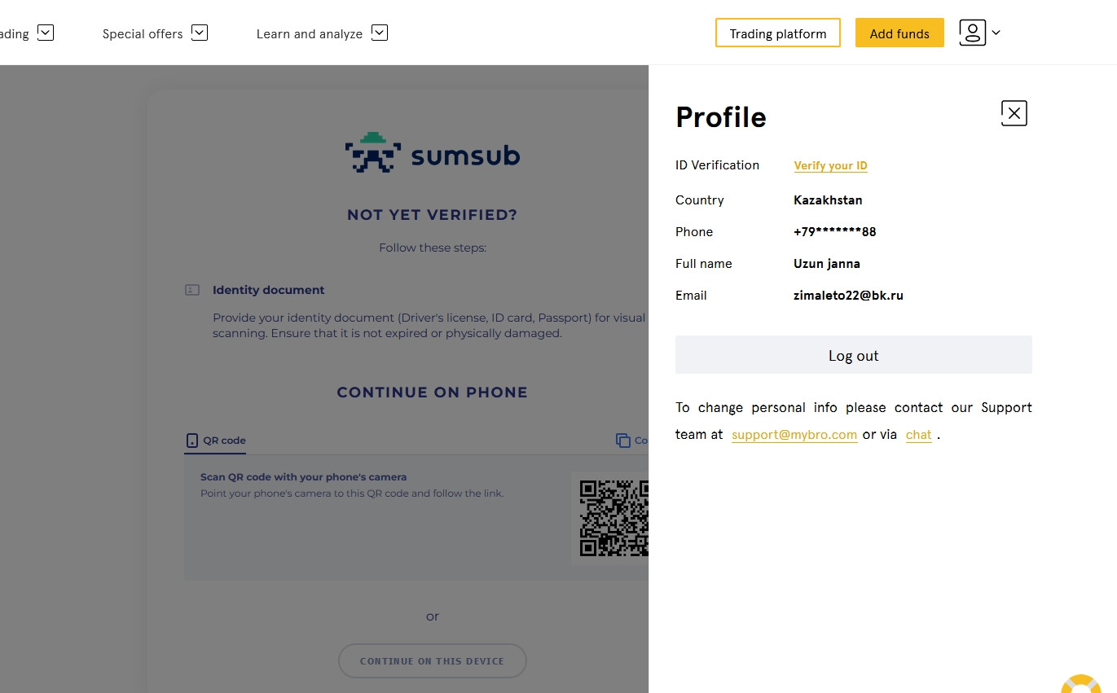
Task: Open the lifebuoy help widget
Action: point(1081,684)
